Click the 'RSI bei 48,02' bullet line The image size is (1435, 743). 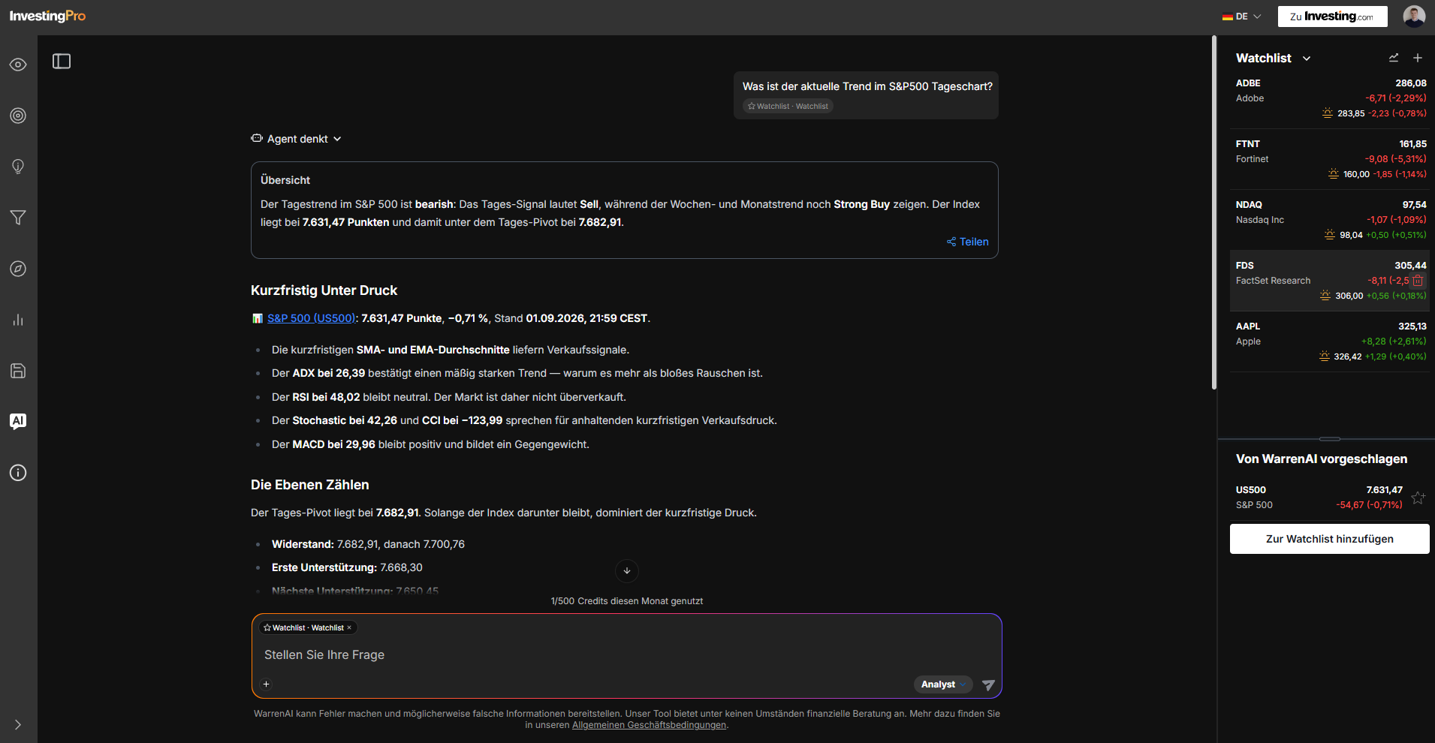click(x=449, y=397)
